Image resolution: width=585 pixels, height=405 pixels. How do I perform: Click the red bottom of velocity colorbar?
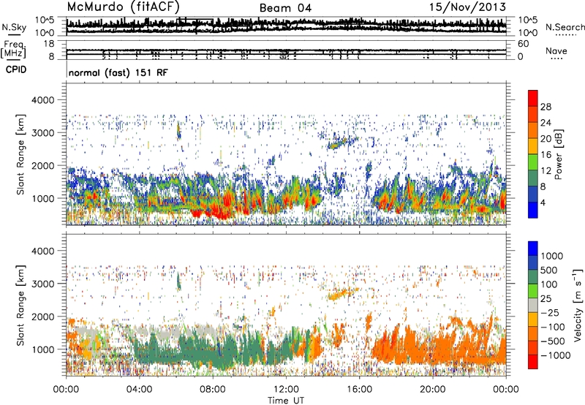pos(533,362)
